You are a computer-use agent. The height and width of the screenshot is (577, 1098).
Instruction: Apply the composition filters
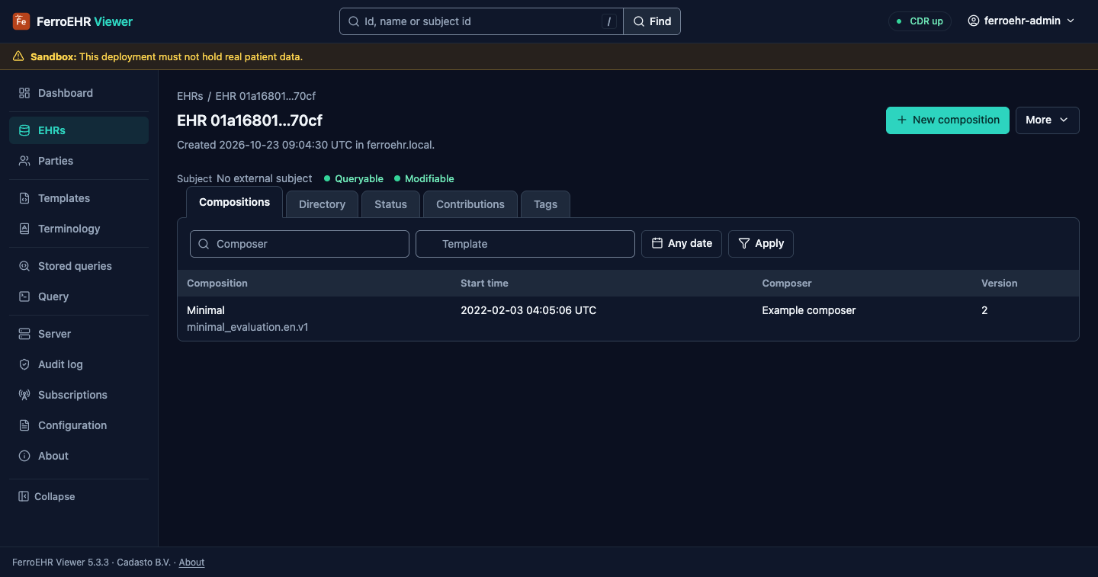(x=761, y=244)
